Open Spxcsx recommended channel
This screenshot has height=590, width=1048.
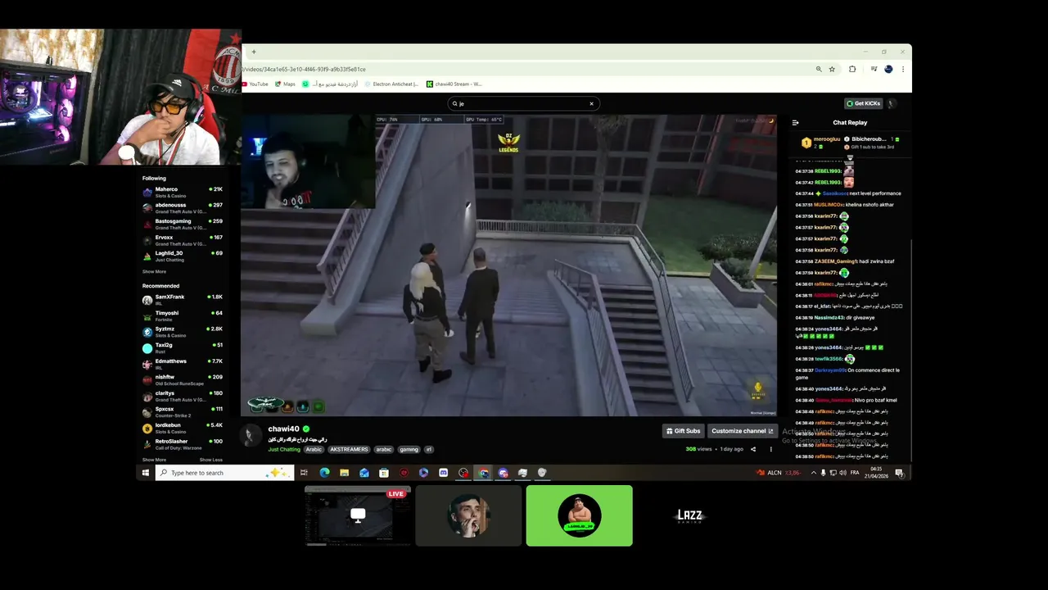(x=183, y=412)
